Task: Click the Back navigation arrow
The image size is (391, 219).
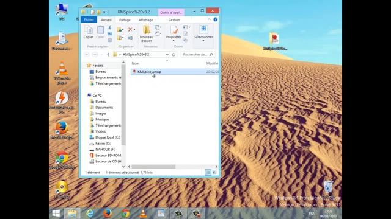Action: (x=87, y=54)
